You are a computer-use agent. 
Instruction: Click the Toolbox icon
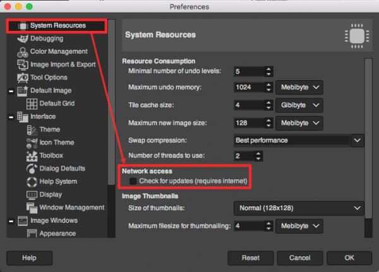(32, 156)
